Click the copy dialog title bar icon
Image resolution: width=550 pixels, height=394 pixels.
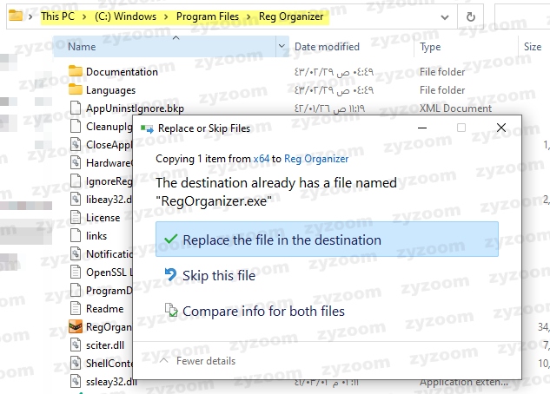click(147, 129)
